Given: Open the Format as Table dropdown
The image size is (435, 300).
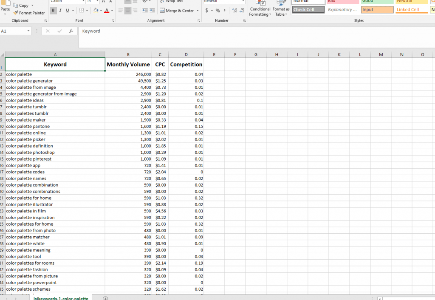Looking at the screenshot, I should 281,9.
